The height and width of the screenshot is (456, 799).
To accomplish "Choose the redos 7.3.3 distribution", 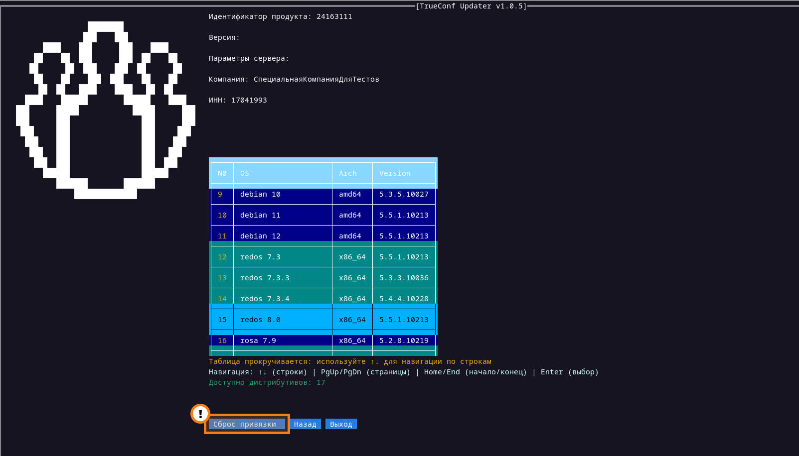I will pyautogui.click(x=323, y=278).
